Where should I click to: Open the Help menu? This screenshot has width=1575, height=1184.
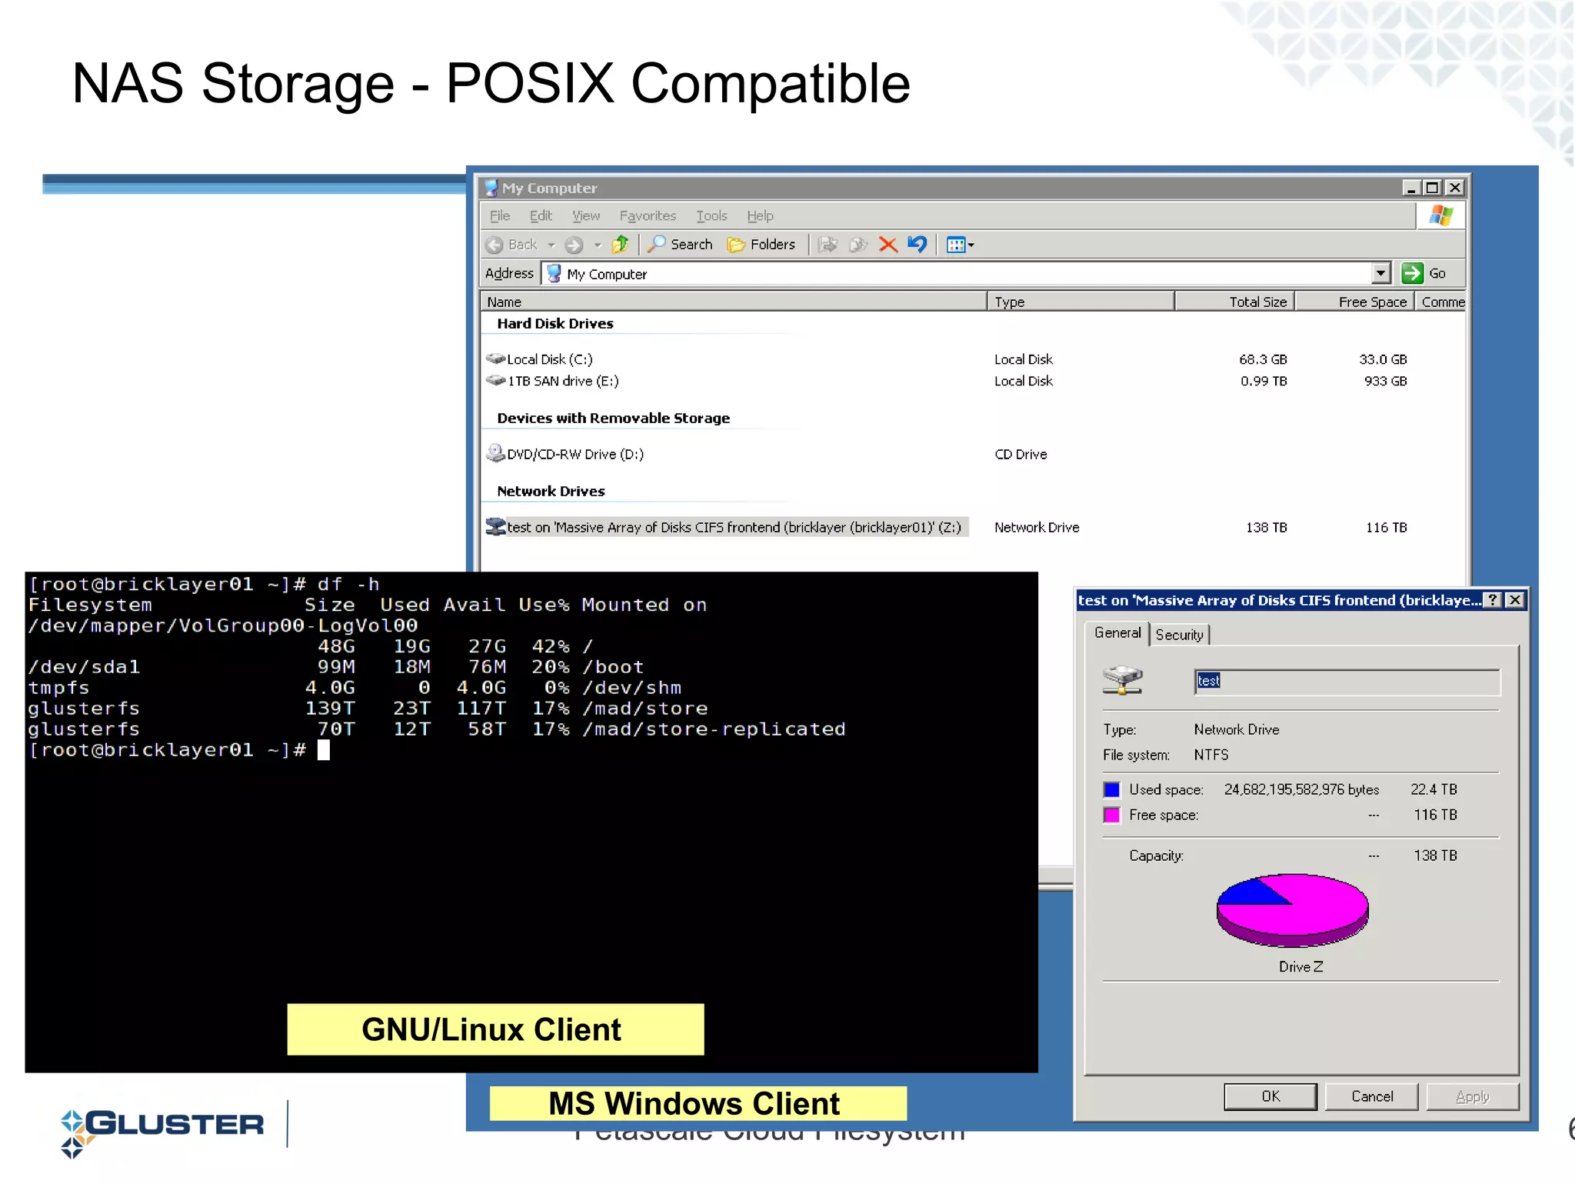pos(760,216)
